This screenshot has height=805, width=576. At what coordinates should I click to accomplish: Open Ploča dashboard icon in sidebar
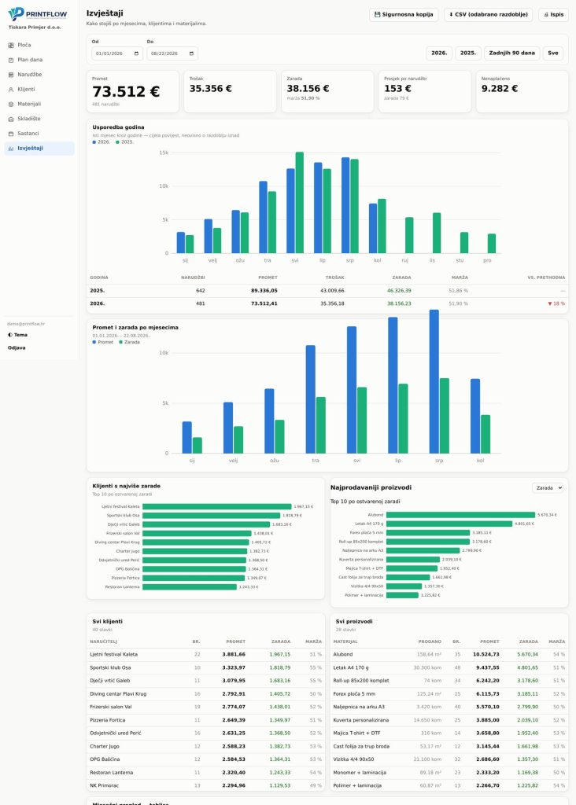(x=11, y=45)
